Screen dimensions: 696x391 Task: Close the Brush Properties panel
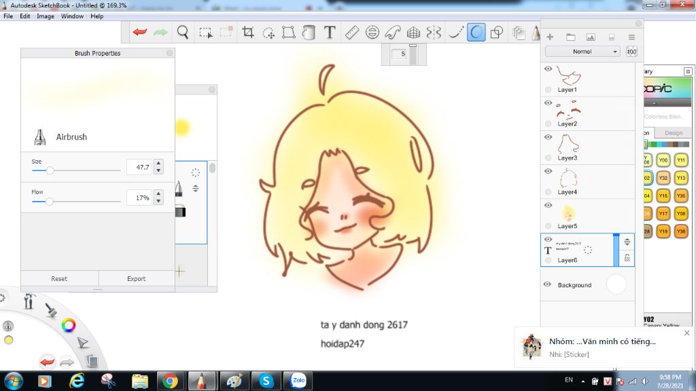[x=169, y=53]
